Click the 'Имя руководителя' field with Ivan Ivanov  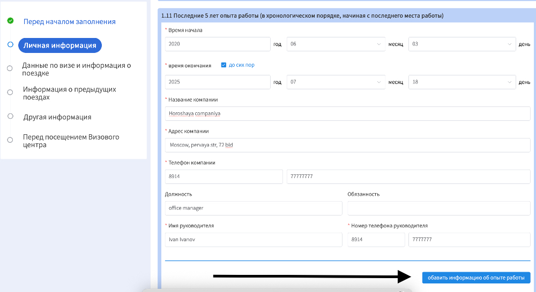pyautogui.click(x=253, y=240)
